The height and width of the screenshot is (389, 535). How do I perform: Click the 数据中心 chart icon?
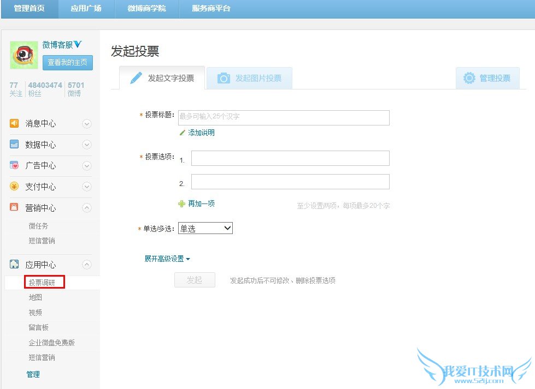point(14,145)
